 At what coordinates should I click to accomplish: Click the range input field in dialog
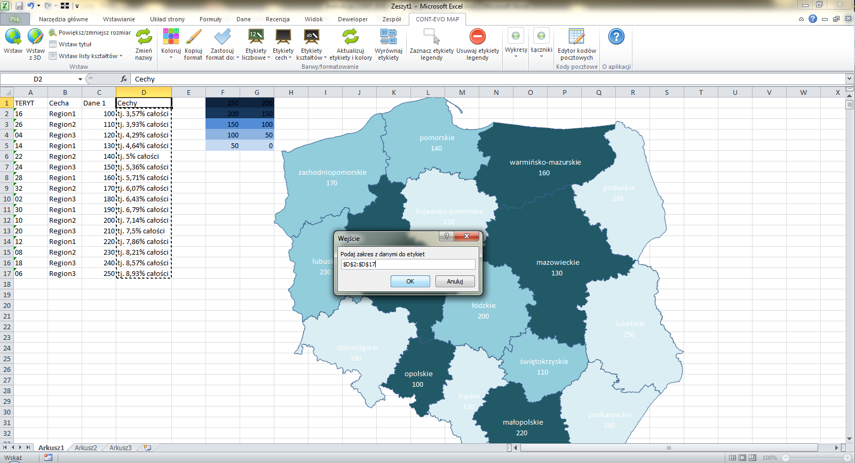point(408,264)
